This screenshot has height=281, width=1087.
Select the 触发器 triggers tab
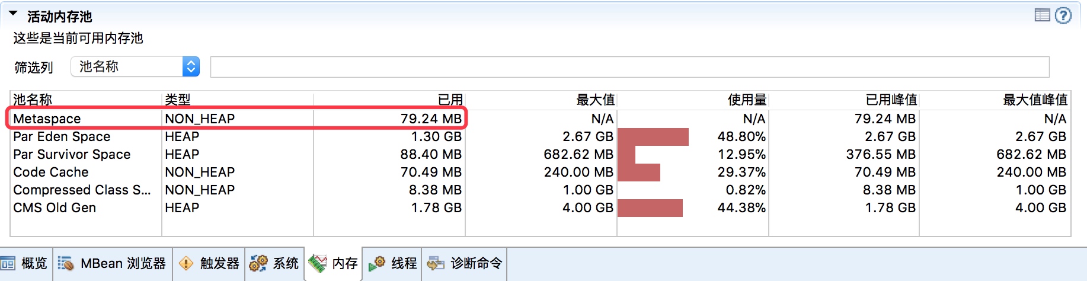(x=209, y=263)
